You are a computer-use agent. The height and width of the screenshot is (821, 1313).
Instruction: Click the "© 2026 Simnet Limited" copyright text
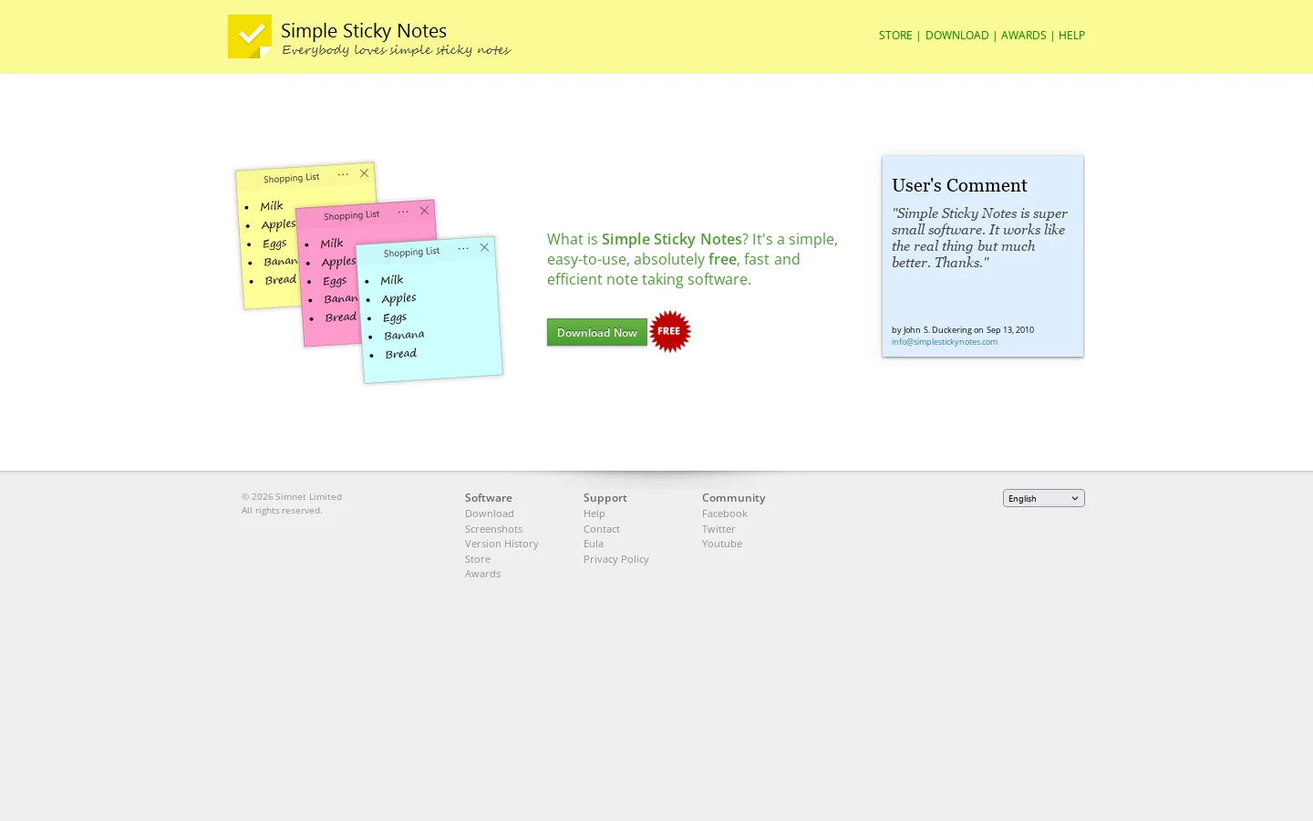[292, 497]
